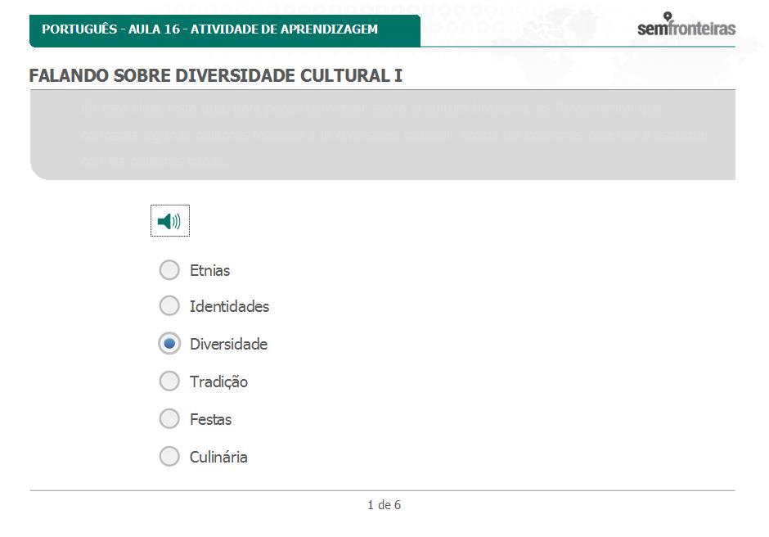
Task: Click the Falando Sobre Diversidade Cultural I heading
Action: coord(216,75)
